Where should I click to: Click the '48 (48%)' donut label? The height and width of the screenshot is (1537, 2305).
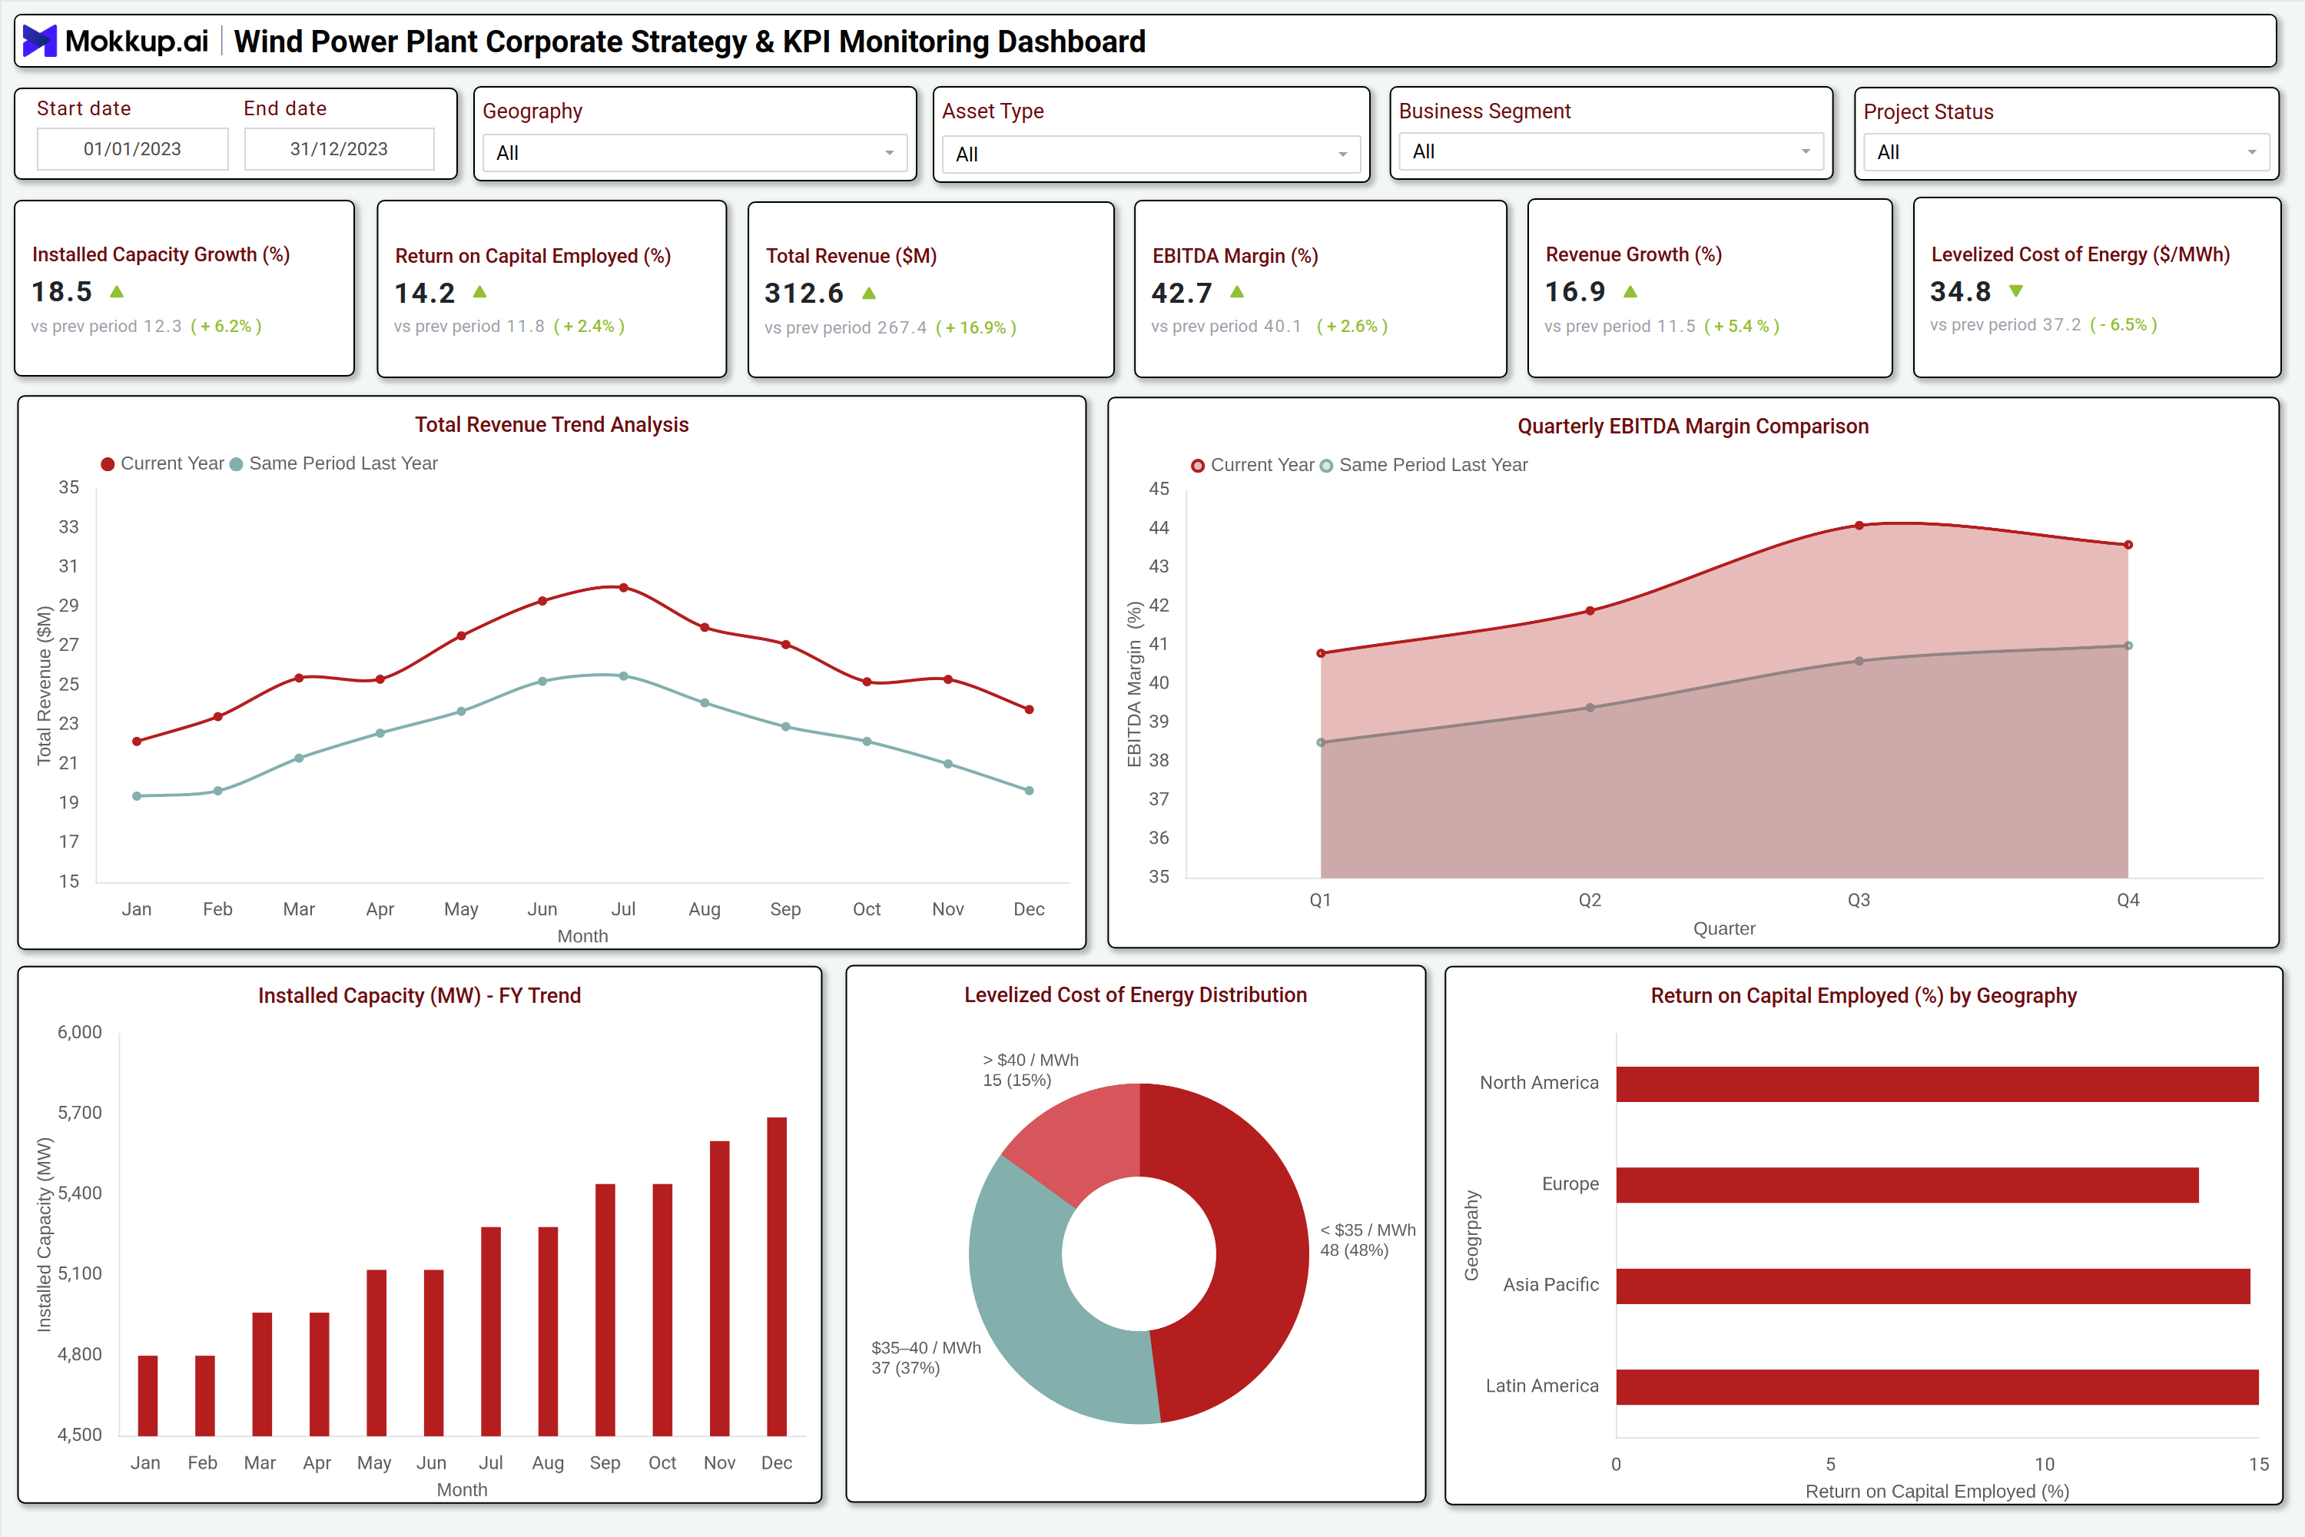pos(1353,1250)
